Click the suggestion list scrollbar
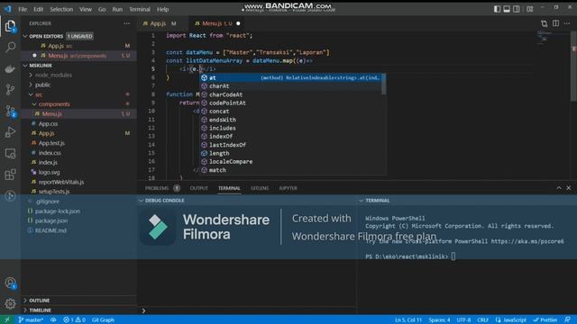Viewport: 577px width, 324px height. point(384,84)
